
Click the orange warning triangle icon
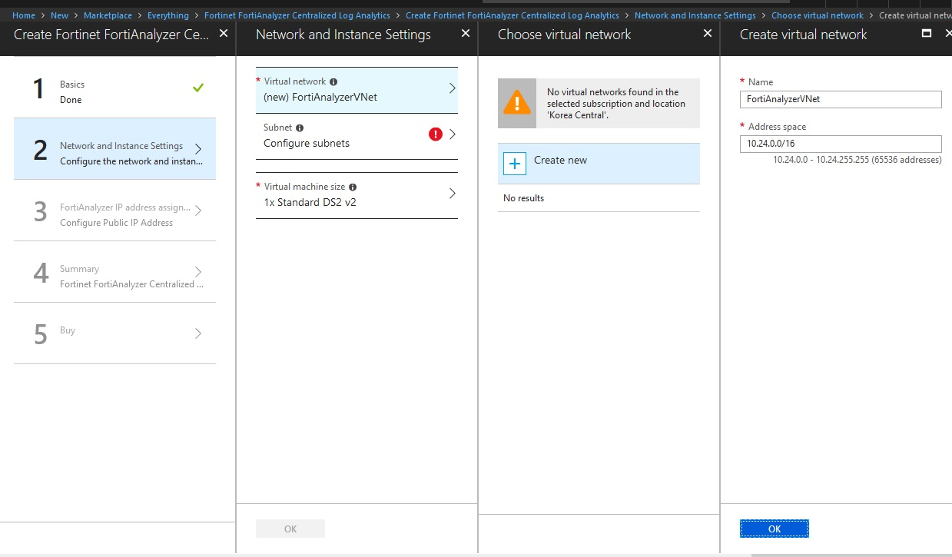pyautogui.click(x=517, y=103)
